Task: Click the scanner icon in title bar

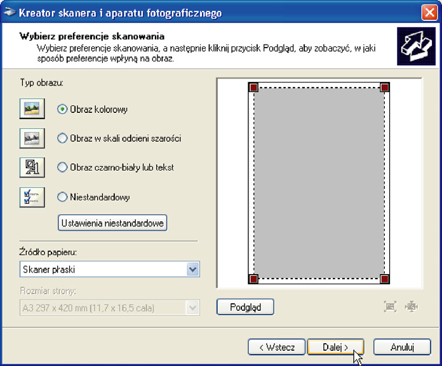Action: (x=10, y=13)
